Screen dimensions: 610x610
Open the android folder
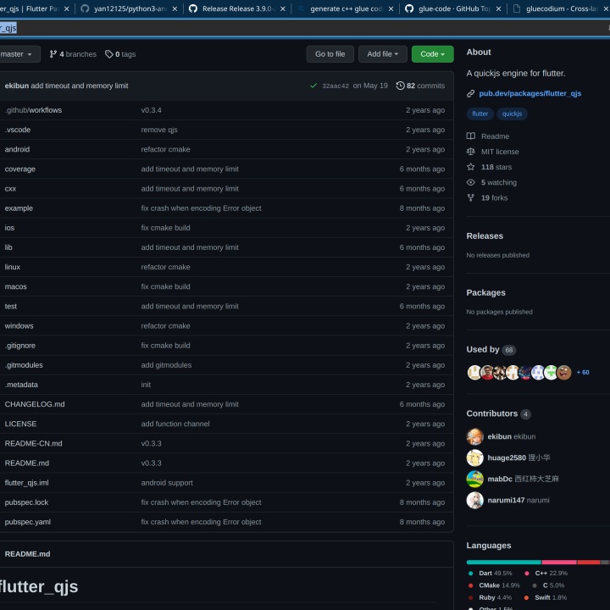(x=17, y=149)
